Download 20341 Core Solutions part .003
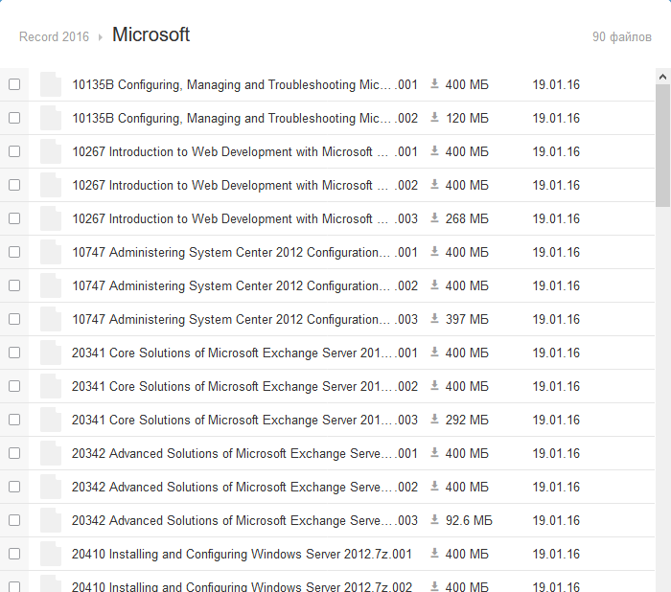The height and width of the screenshot is (592, 671). point(434,420)
